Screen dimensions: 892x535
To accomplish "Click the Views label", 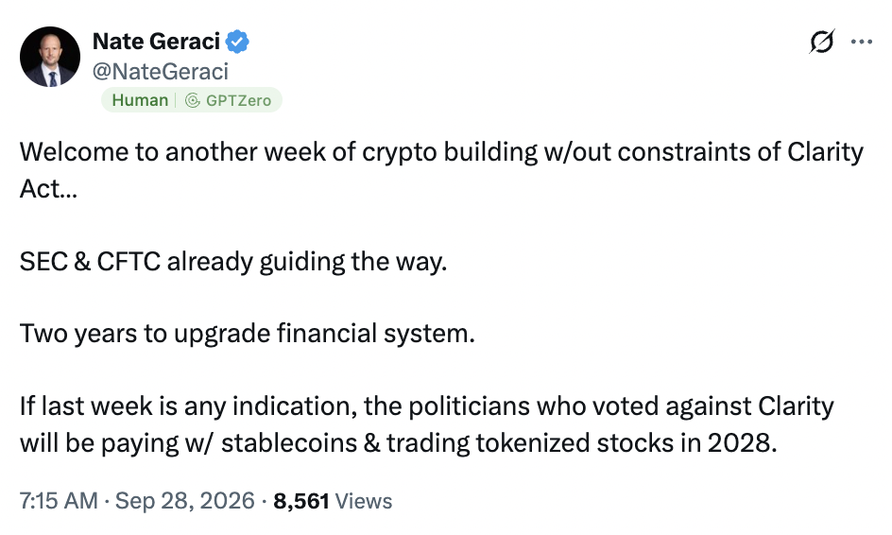I will (364, 501).
